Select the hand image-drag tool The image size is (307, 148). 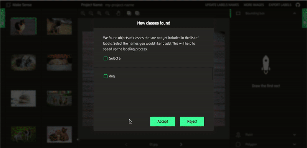coord(118,13)
